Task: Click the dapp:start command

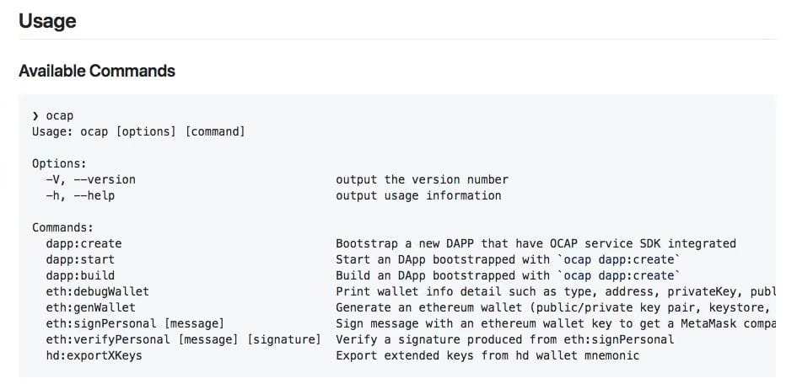Action: (80, 259)
